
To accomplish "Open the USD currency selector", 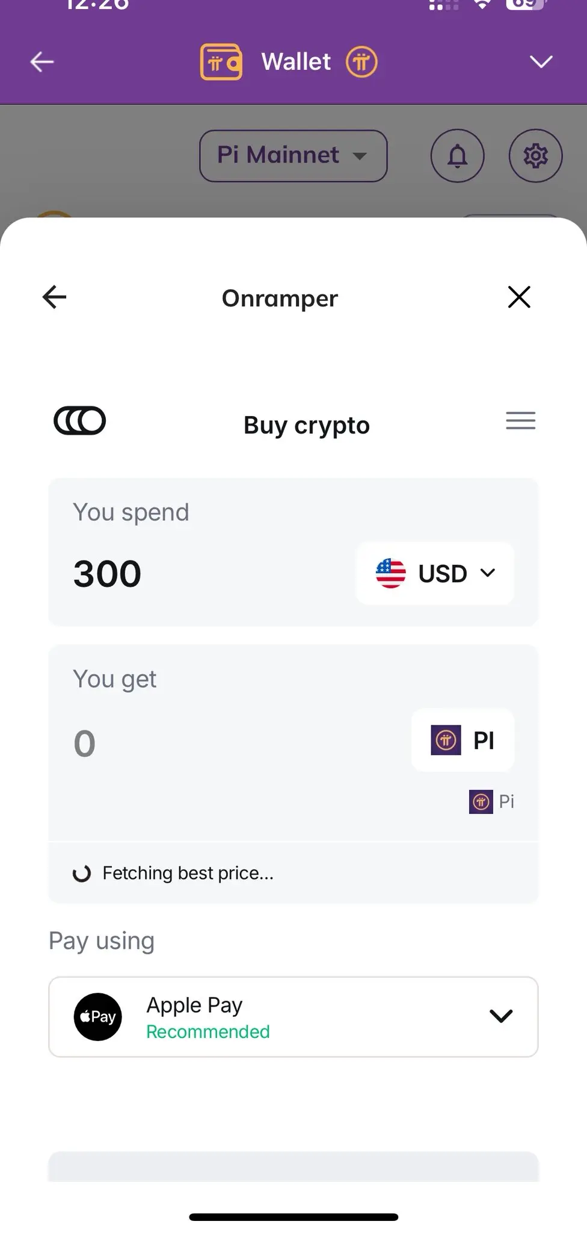I will coord(435,573).
